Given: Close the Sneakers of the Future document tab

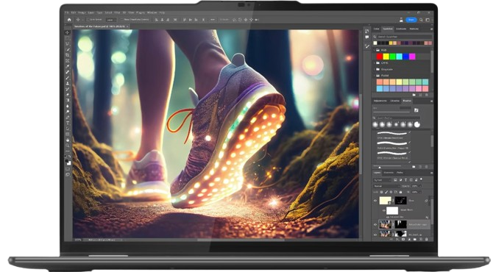Looking at the screenshot, I should [x=127, y=26].
